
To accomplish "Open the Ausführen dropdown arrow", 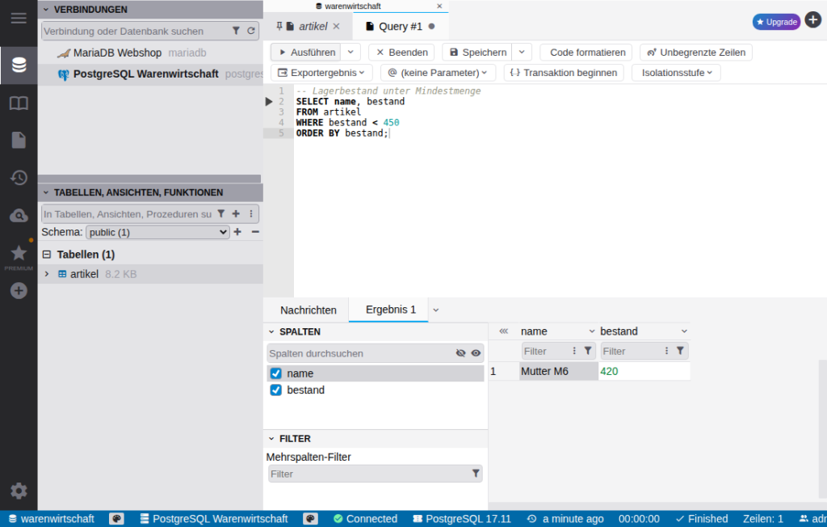I will [351, 53].
